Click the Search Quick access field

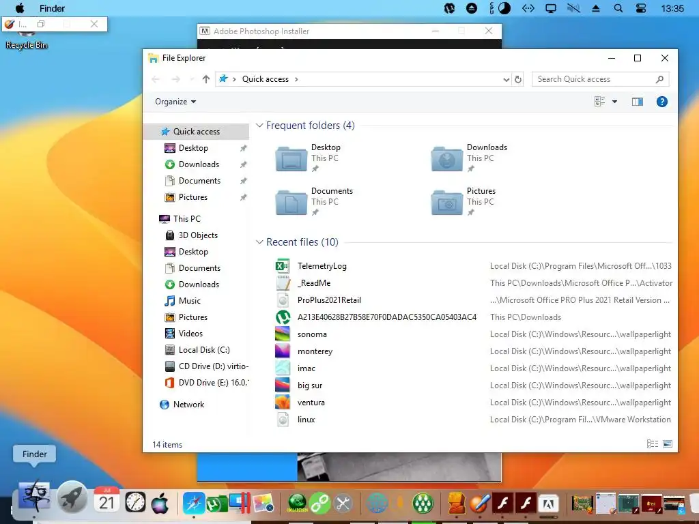pos(600,79)
